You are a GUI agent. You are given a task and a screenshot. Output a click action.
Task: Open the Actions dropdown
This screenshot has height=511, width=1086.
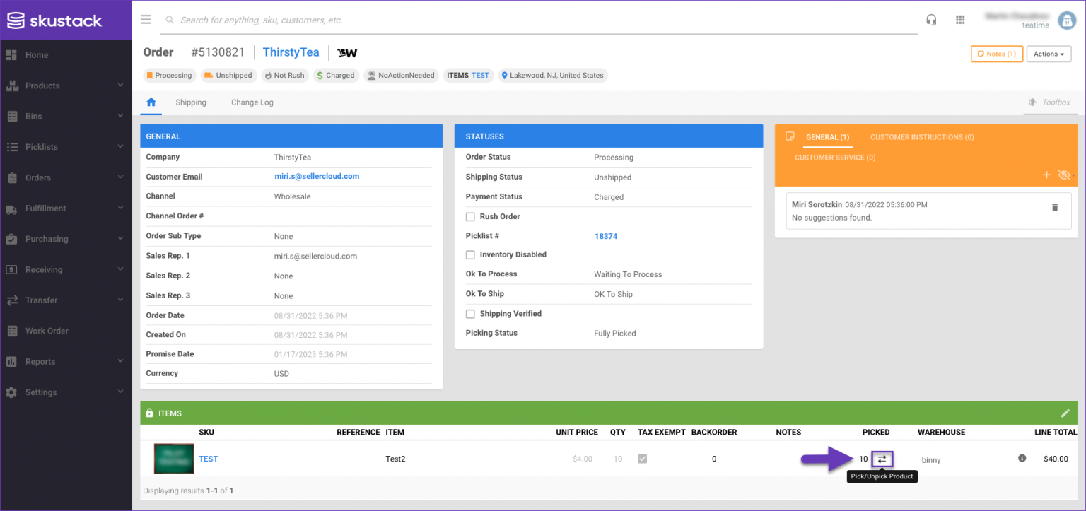click(1049, 54)
